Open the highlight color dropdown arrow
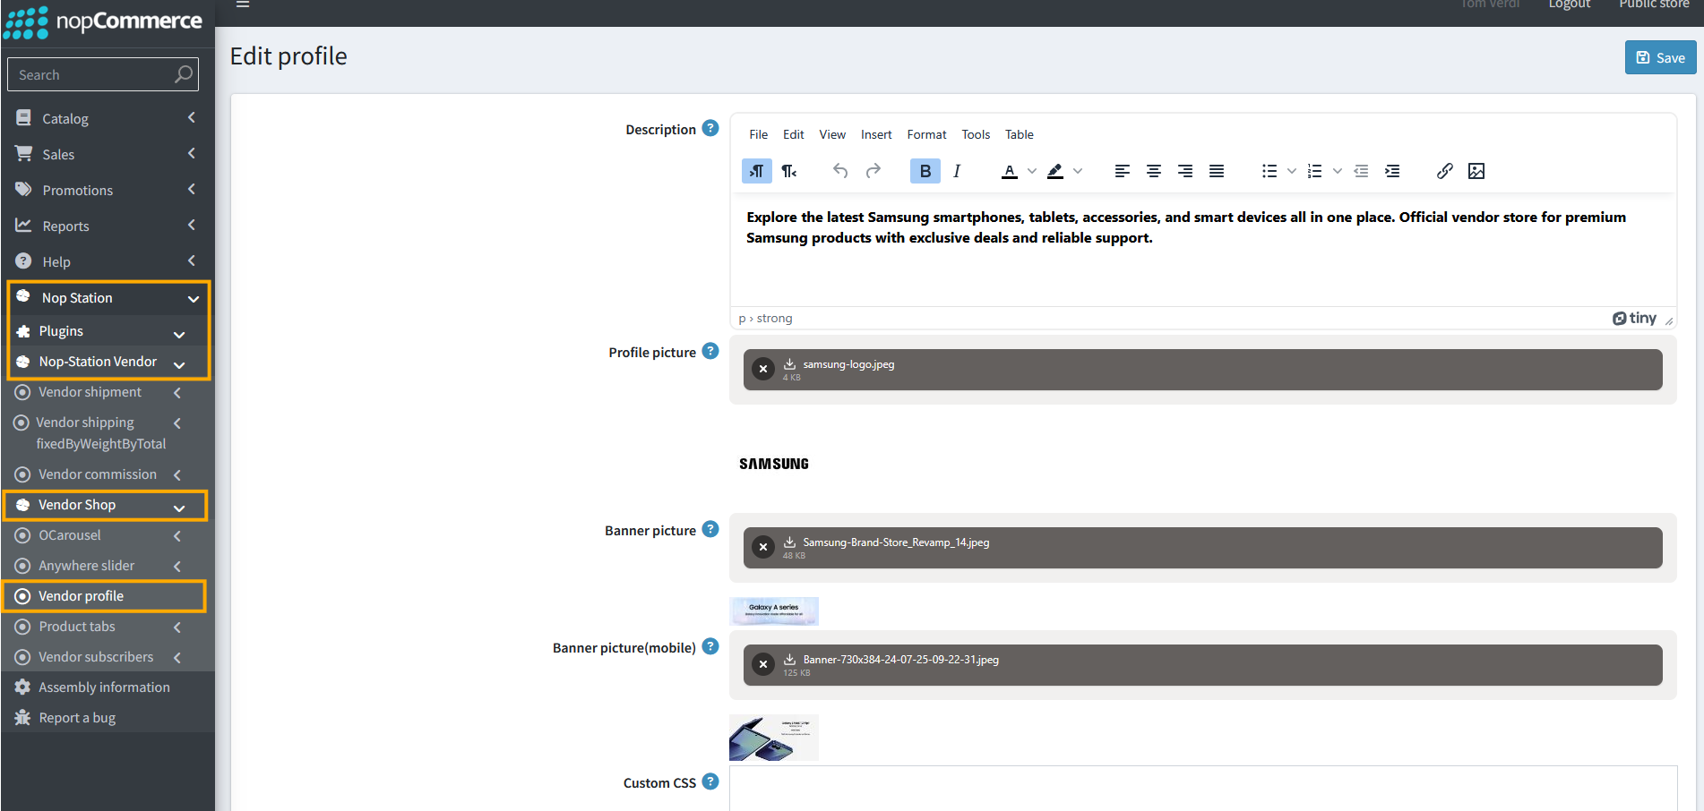Screen dimensions: 1704x811 point(1078,171)
